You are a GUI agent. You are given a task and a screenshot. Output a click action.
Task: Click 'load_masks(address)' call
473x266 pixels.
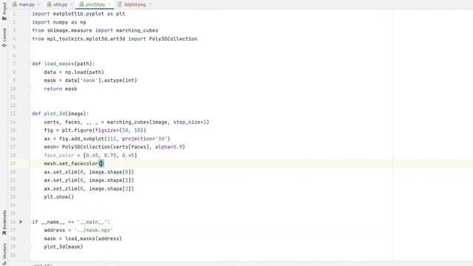tap(94, 239)
